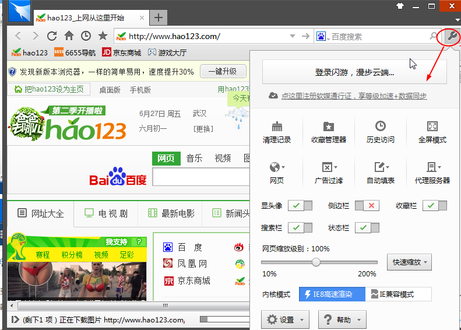Close the hao123 tab
The height and width of the screenshot is (330, 461).
(142, 18)
